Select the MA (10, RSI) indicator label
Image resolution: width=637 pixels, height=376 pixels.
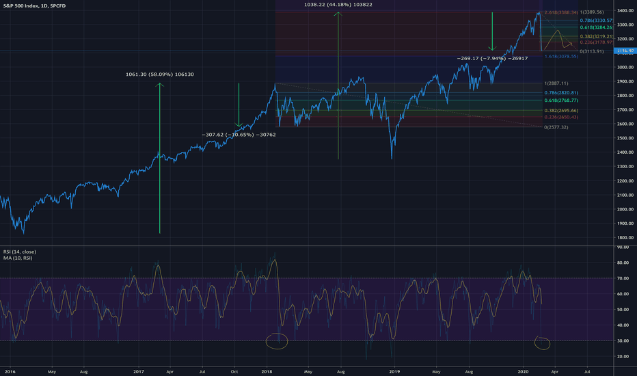pos(18,258)
